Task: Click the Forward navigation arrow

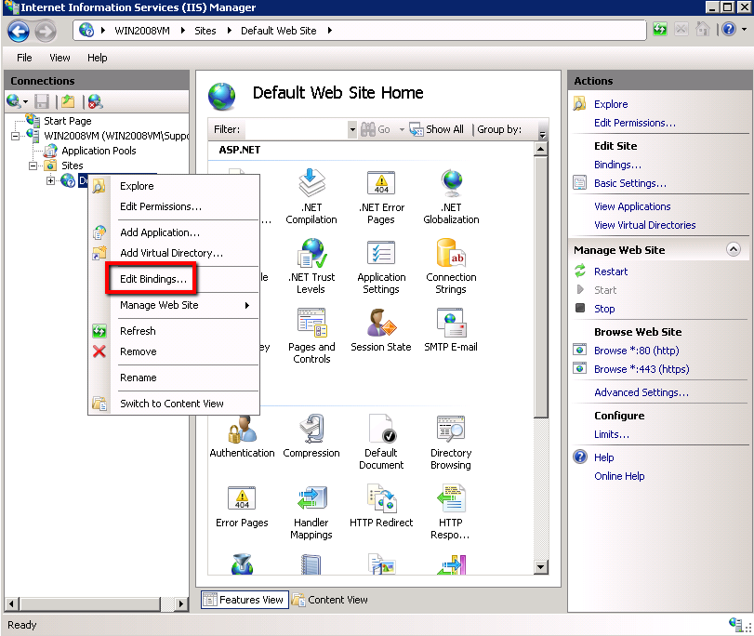Action: [x=46, y=32]
